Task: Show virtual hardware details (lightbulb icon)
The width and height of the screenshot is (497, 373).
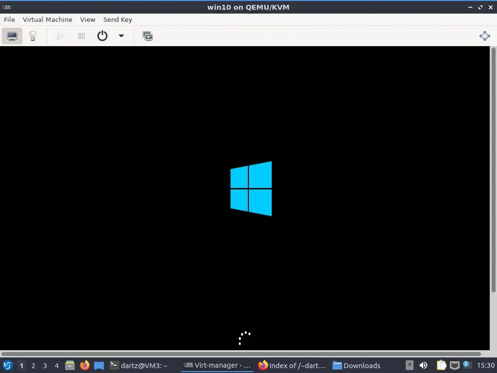Action: click(x=33, y=36)
